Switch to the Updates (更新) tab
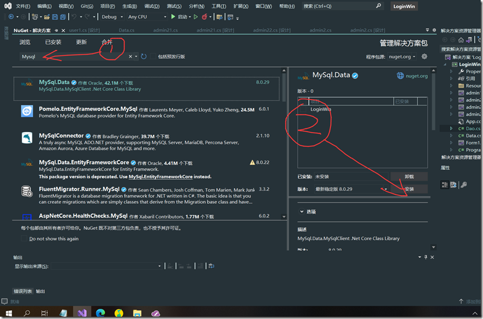This screenshot has height=319, width=483. click(x=81, y=42)
